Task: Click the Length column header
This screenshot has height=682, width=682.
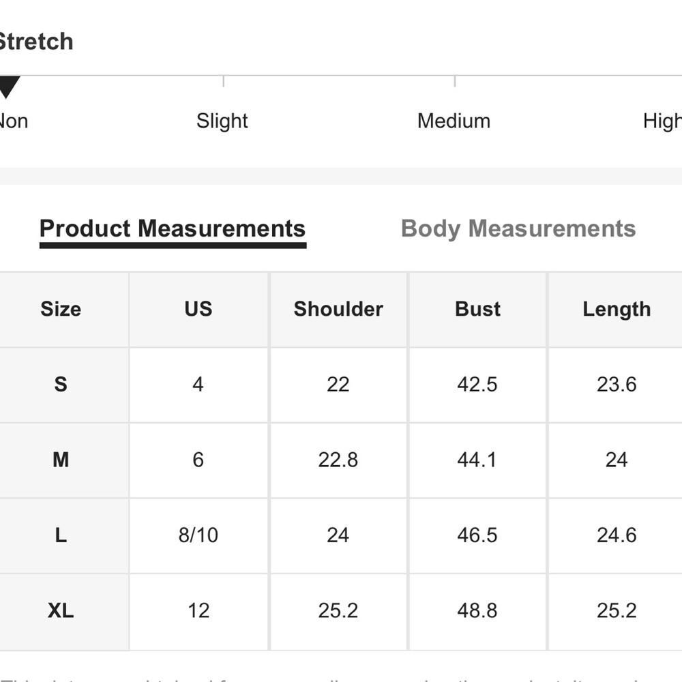Action: click(617, 309)
